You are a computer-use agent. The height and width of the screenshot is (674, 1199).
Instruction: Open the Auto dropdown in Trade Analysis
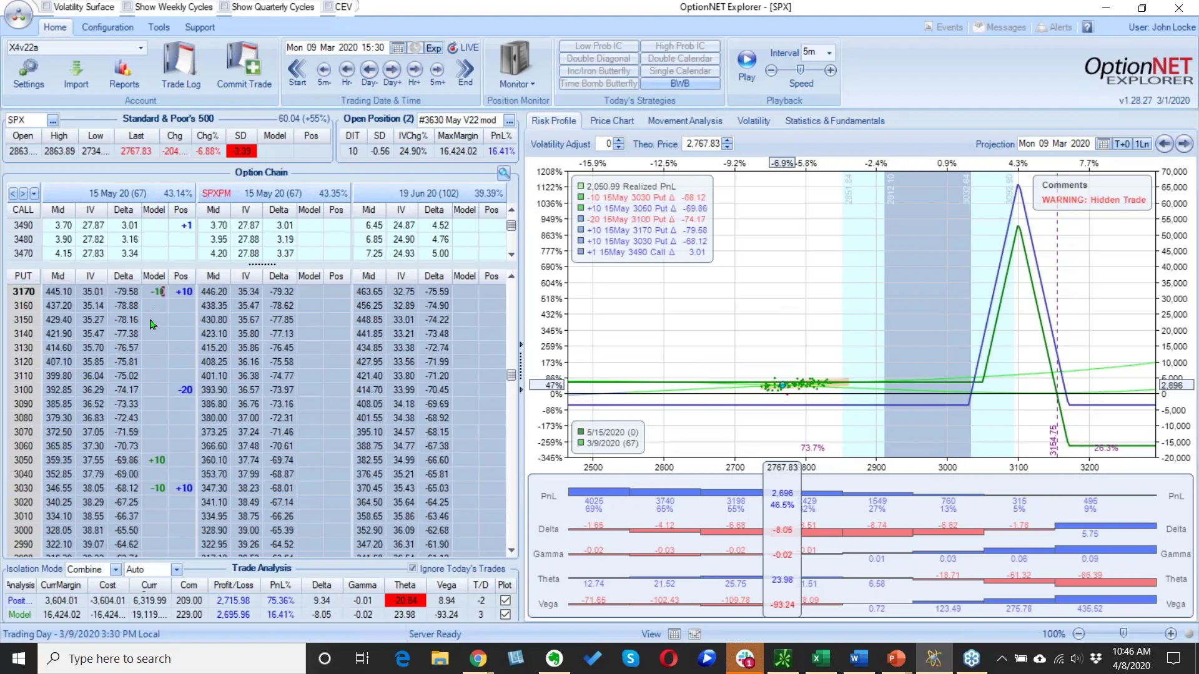[177, 570]
